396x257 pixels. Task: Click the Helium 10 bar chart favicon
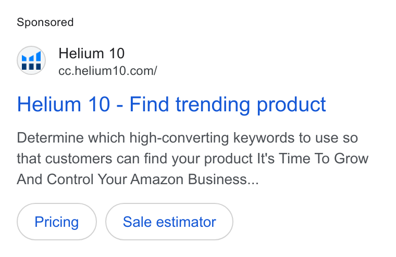pos(31,60)
